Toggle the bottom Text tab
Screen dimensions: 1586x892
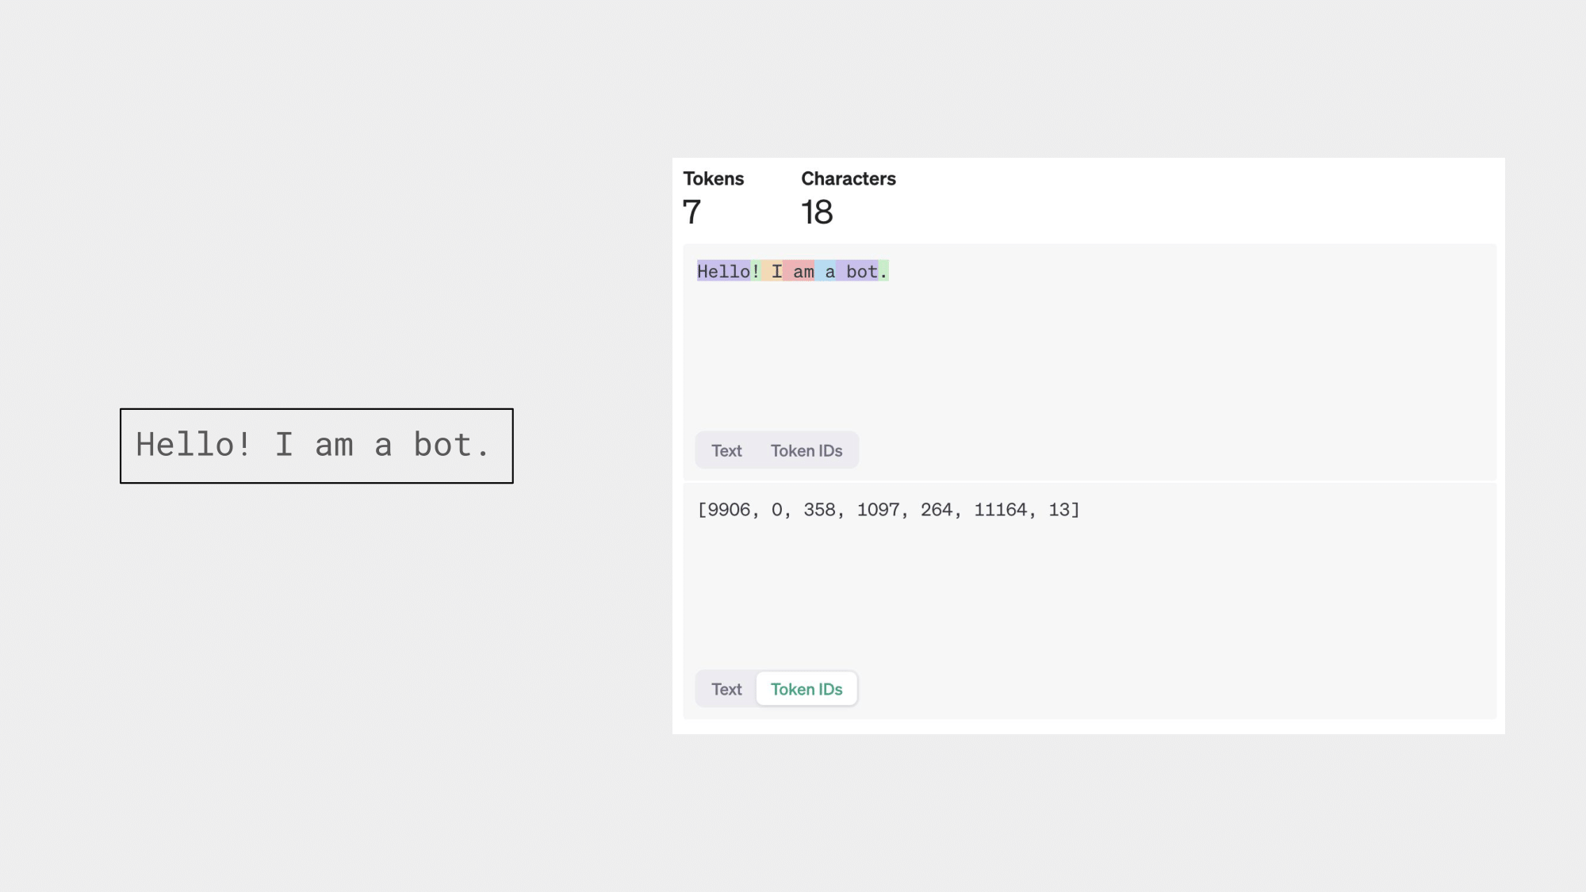click(x=726, y=688)
